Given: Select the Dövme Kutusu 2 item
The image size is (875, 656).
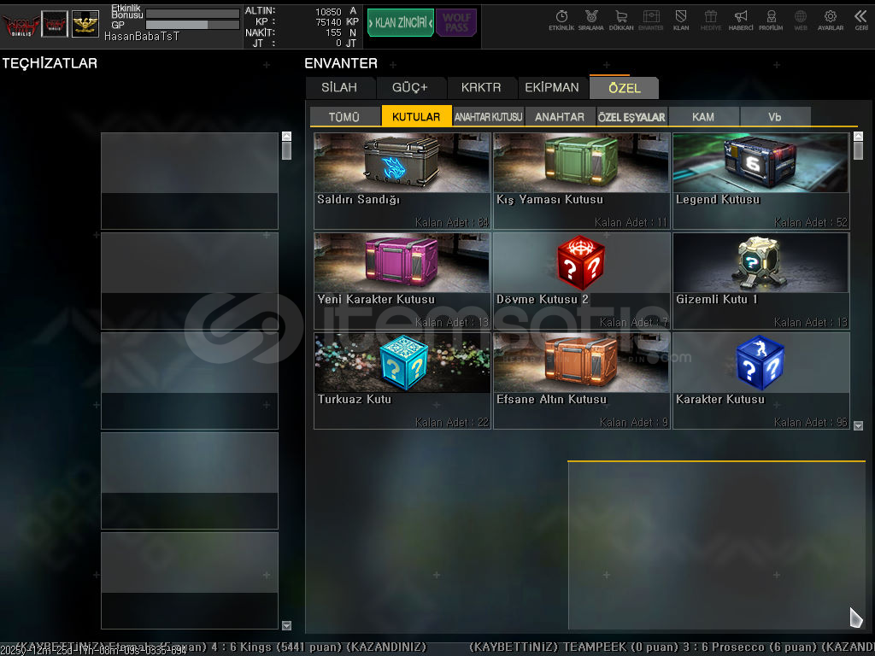Looking at the screenshot, I should 581,280.
